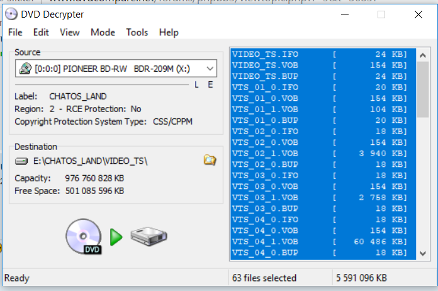Open the Tools menu
This screenshot has width=438, height=291.
(x=137, y=32)
